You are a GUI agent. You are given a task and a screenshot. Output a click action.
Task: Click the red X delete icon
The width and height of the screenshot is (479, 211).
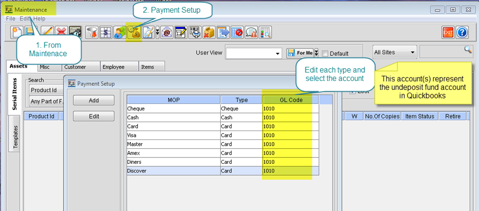pos(61,33)
